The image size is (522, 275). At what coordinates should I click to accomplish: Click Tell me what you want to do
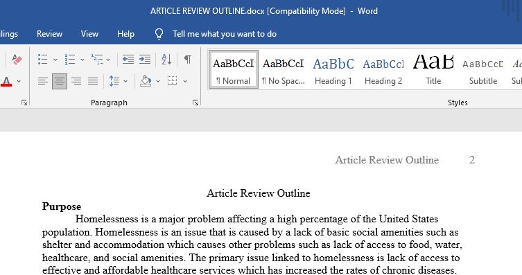pyautogui.click(x=225, y=34)
